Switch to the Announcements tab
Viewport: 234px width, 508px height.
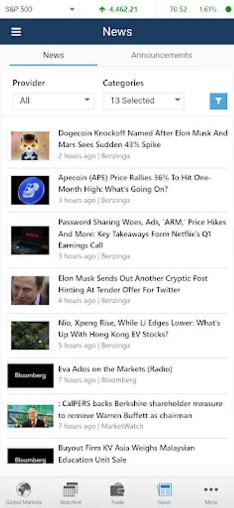(x=161, y=55)
